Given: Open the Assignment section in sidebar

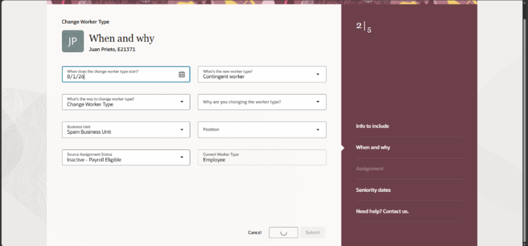Looking at the screenshot, I should [x=370, y=168].
